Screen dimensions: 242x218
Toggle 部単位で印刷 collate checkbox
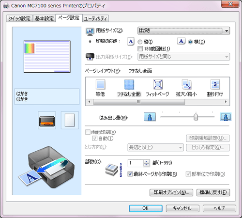(188, 174)
